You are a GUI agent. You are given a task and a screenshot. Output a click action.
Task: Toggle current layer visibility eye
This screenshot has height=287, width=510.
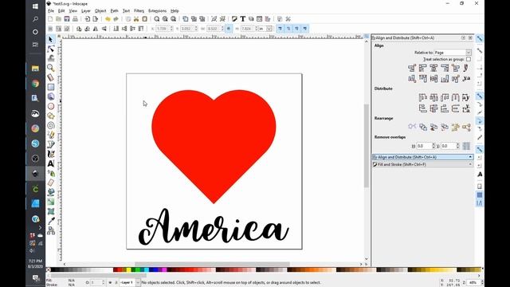click(110, 282)
